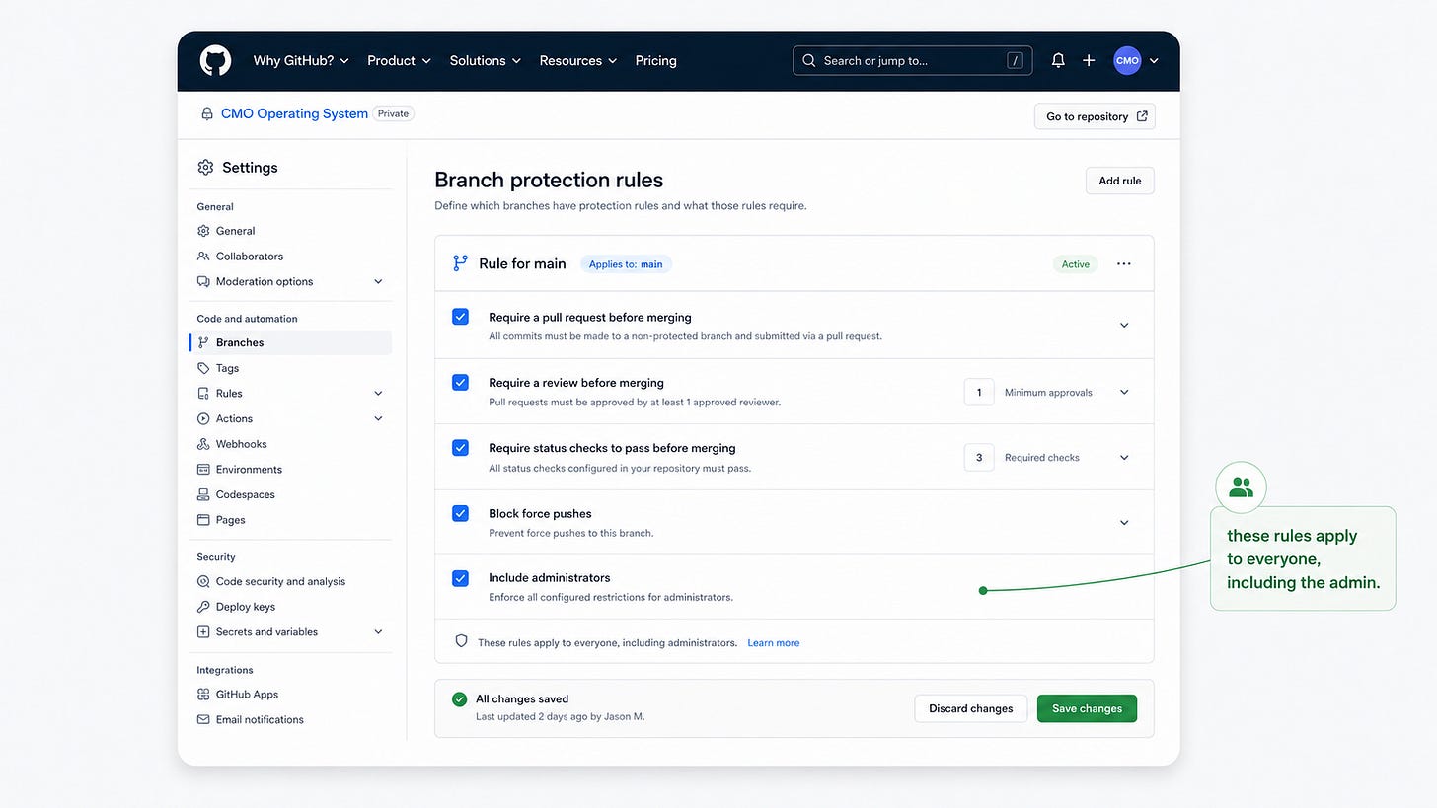The height and width of the screenshot is (808, 1437).
Task: Click the Codespaces icon
Action: [x=203, y=494]
